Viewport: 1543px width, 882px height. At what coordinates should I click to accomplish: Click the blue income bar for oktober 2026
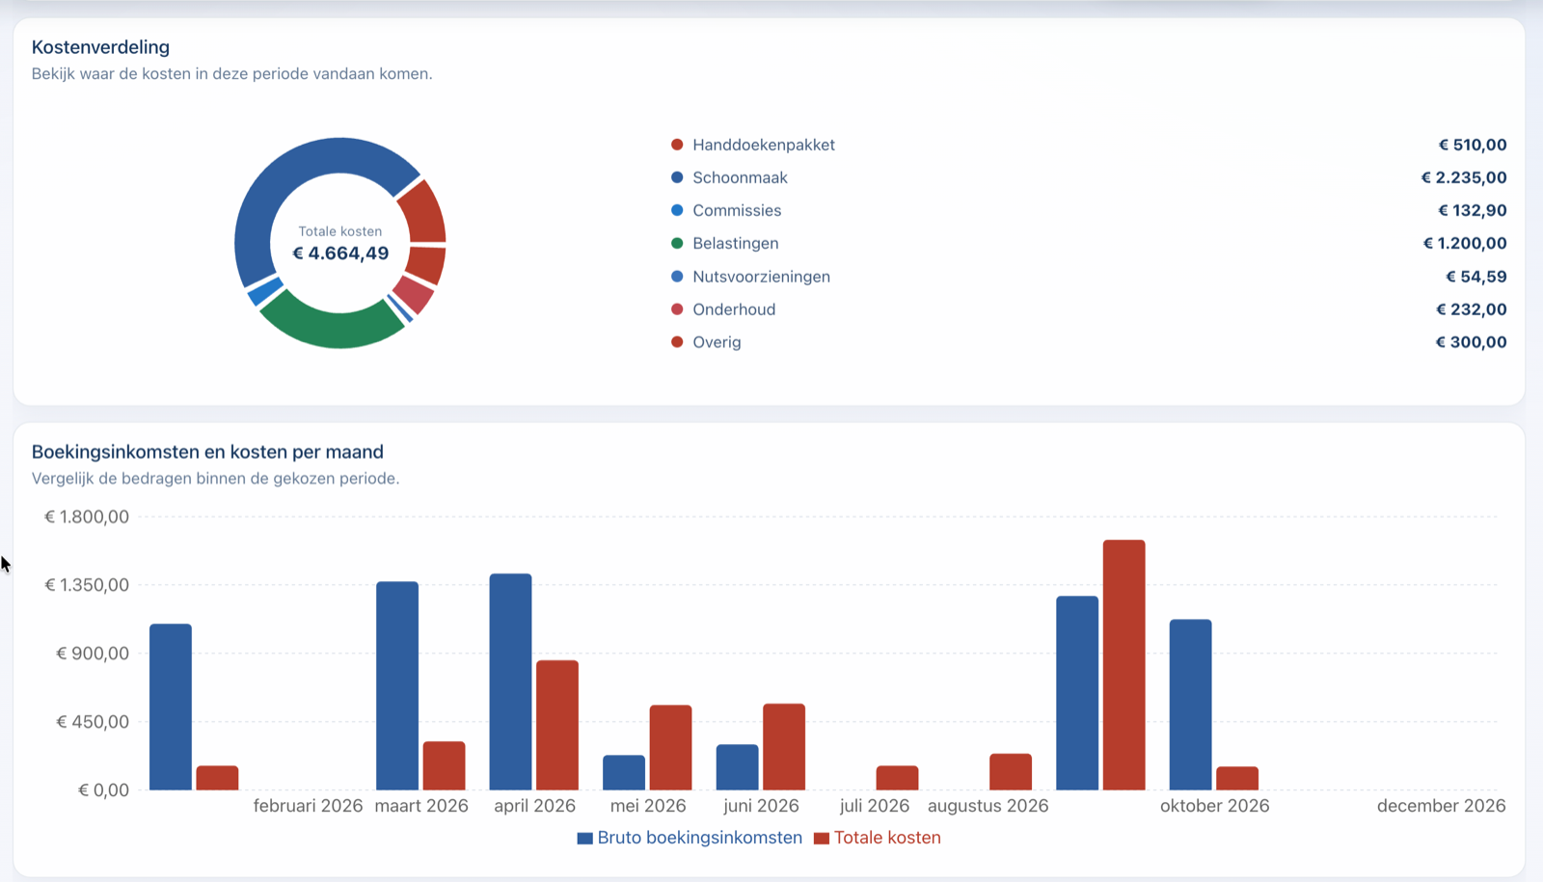(1190, 705)
